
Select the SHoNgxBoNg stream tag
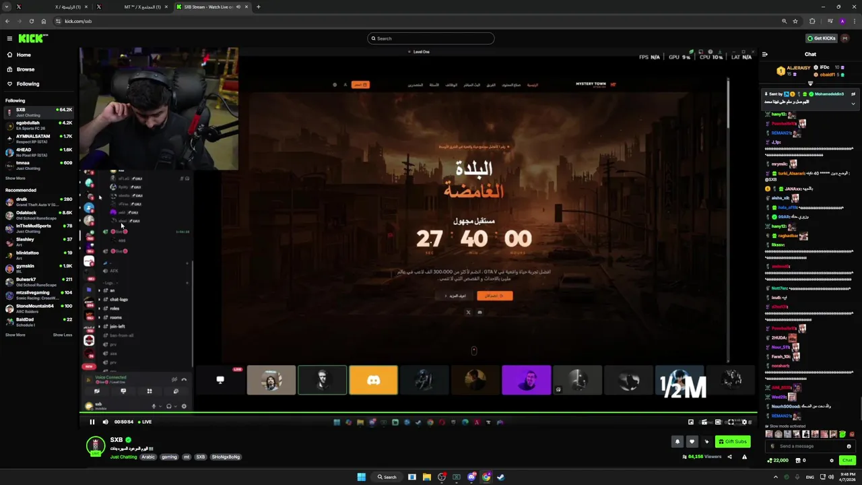point(226,457)
